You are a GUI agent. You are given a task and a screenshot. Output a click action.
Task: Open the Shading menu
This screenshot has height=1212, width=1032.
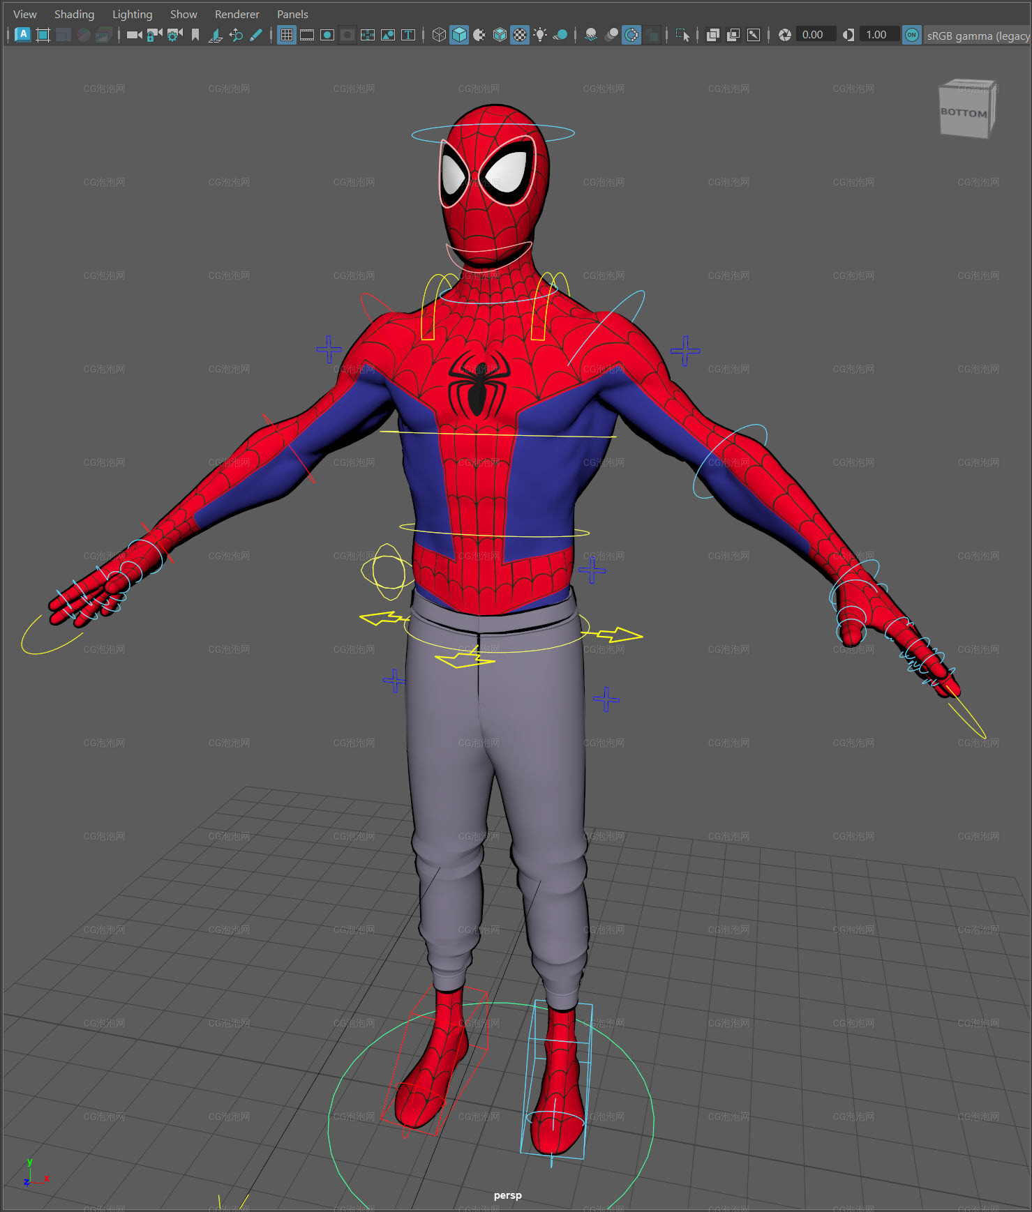[74, 14]
